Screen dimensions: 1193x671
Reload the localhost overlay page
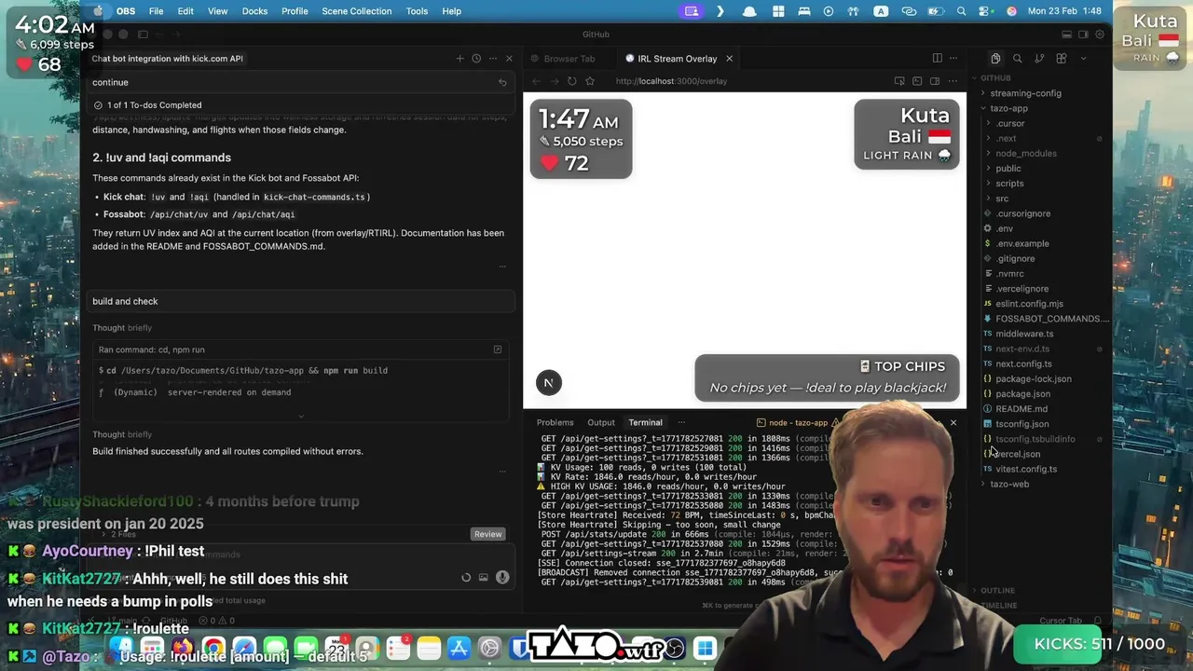[571, 81]
